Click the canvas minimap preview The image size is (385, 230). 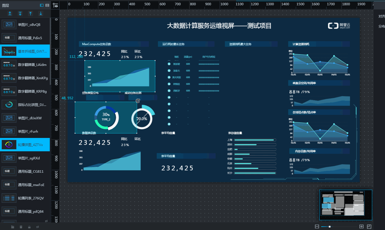[346, 205]
